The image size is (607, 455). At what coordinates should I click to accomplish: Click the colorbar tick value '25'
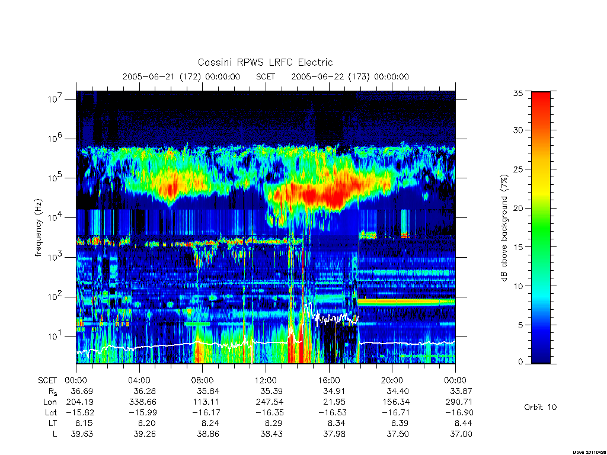pos(517,169)
